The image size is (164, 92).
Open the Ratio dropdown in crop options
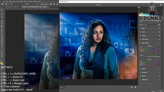click(14, 4)
